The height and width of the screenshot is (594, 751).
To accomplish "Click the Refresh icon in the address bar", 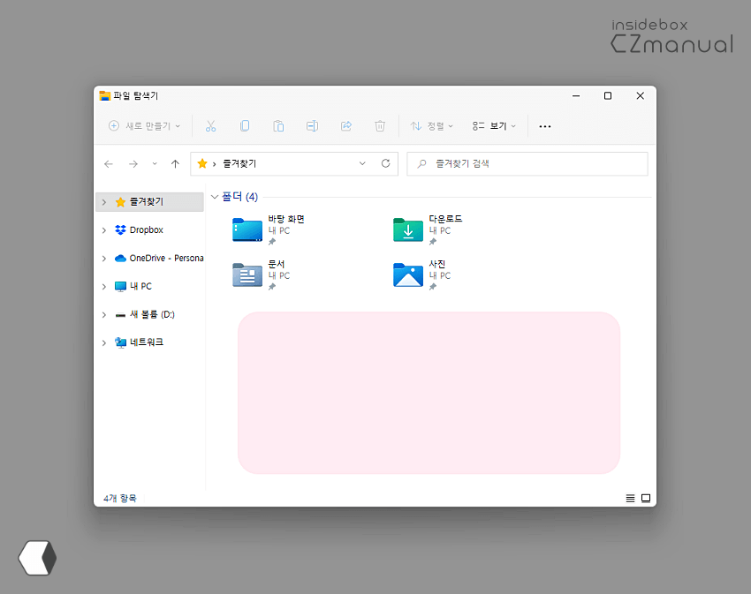I will (386, 163).
